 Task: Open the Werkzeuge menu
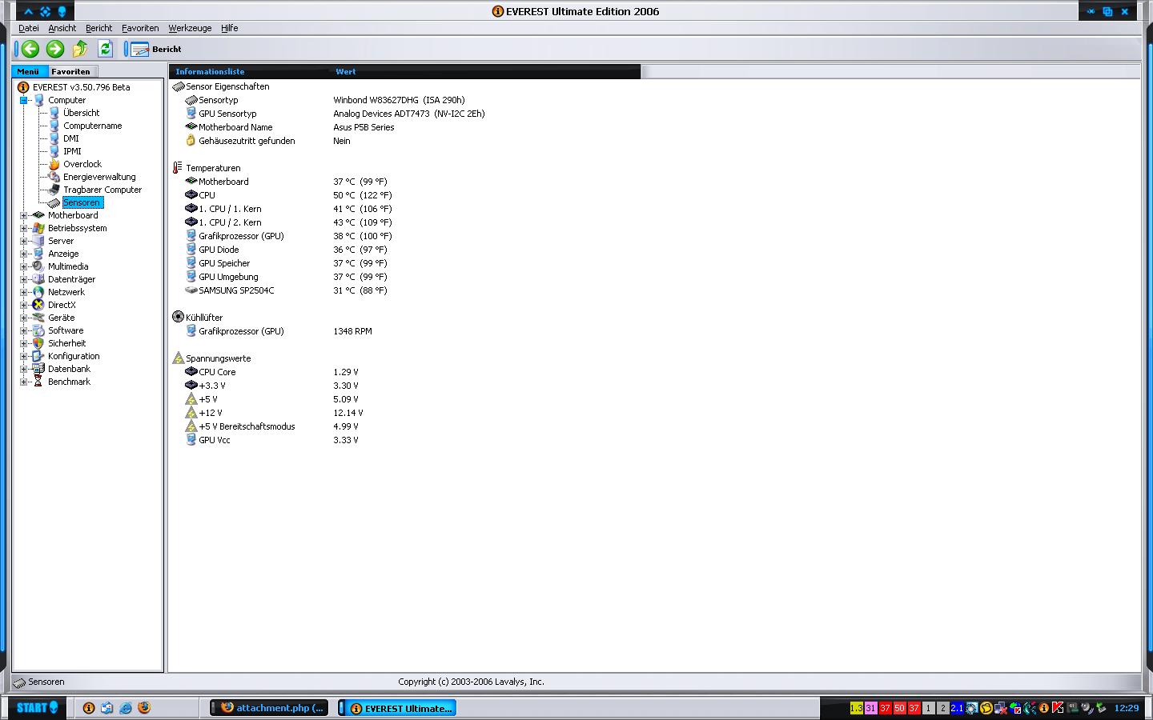point(190,28)
